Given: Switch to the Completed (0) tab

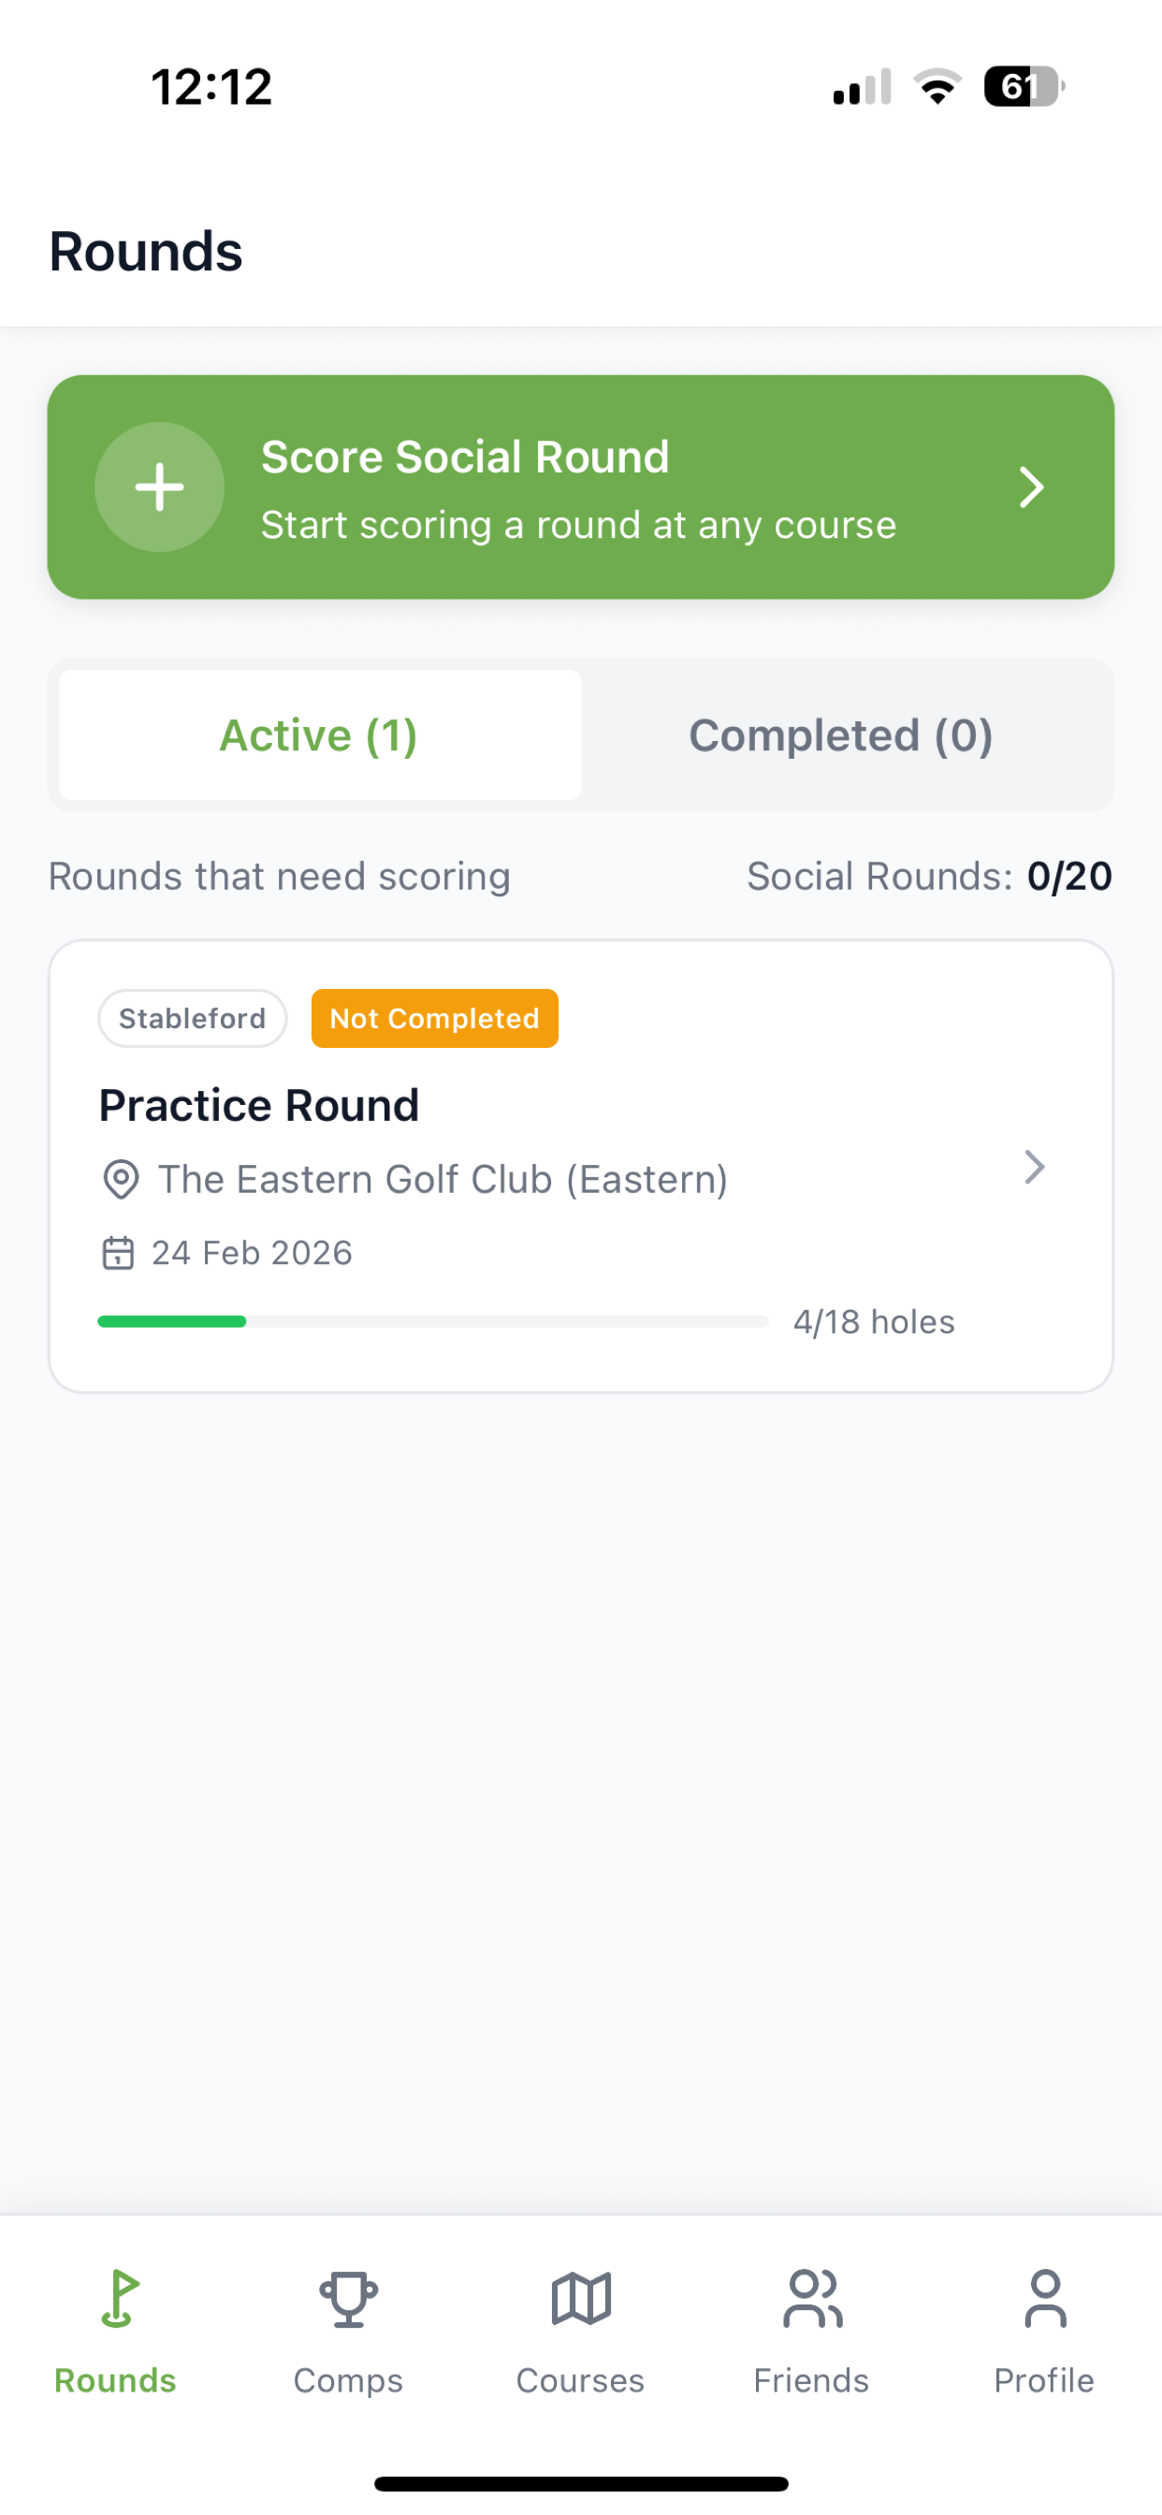Looking at the screenshot, I should tap(841, 735).
